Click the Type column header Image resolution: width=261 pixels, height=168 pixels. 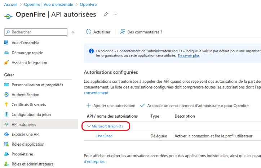tap(155, 116)
